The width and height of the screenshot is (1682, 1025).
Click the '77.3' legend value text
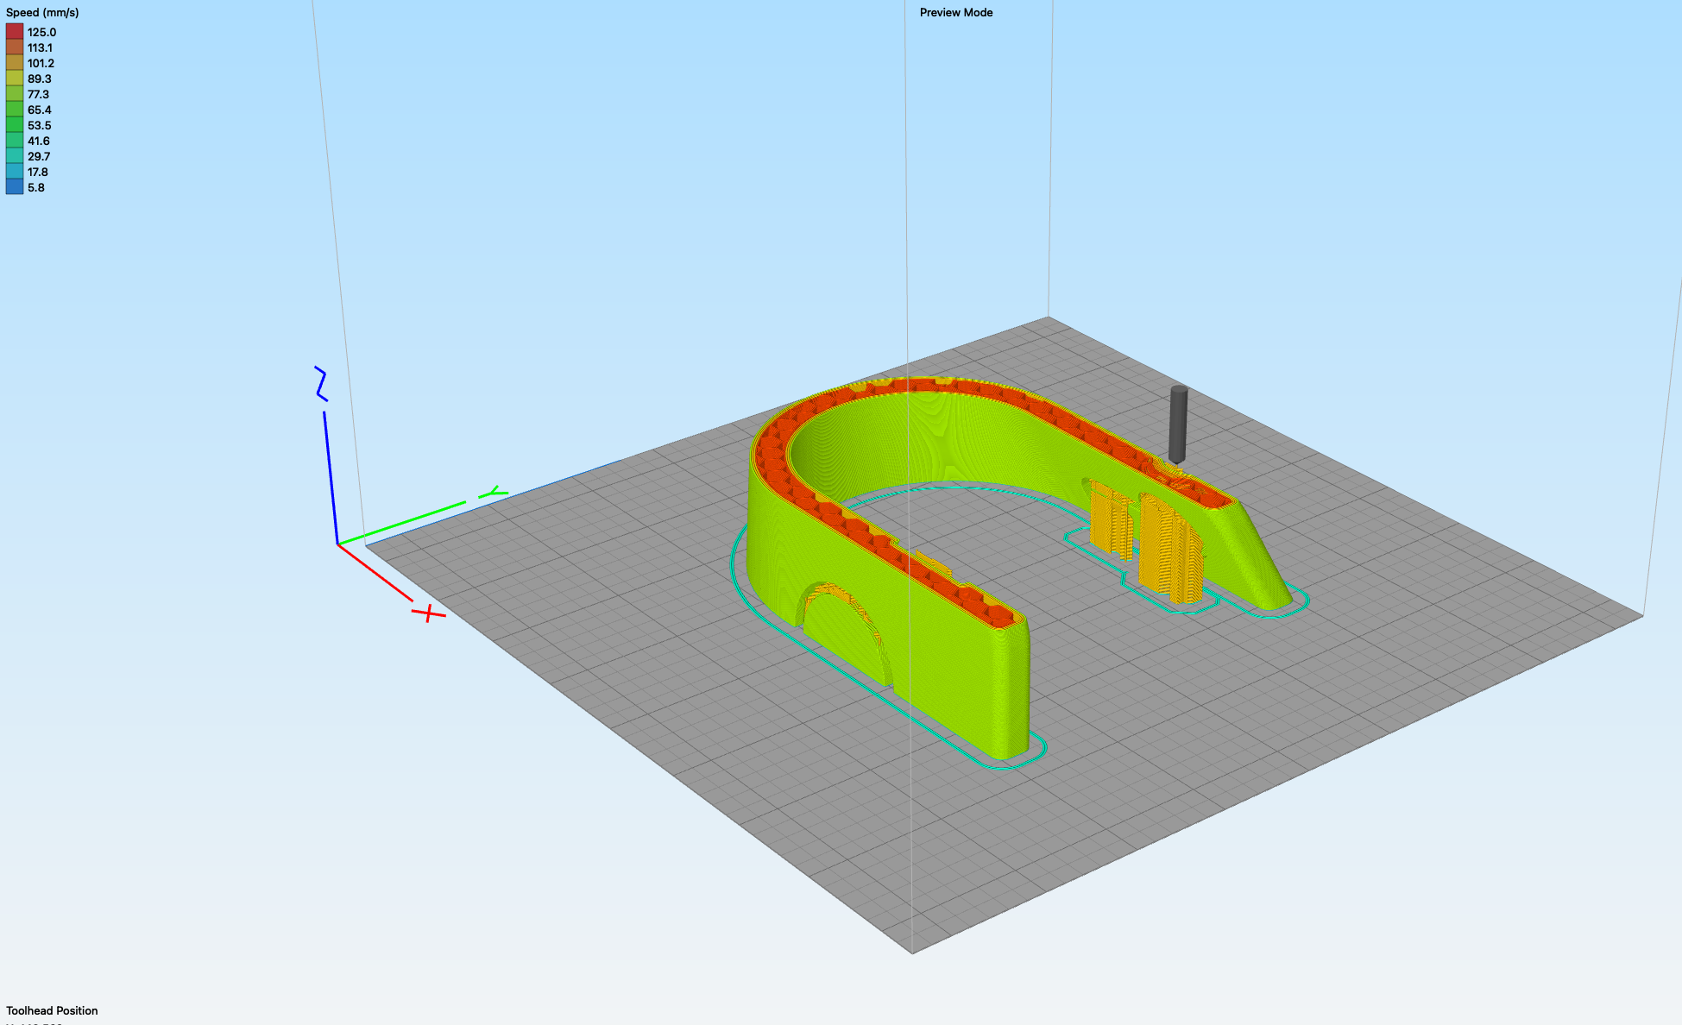tap(39, 94)
